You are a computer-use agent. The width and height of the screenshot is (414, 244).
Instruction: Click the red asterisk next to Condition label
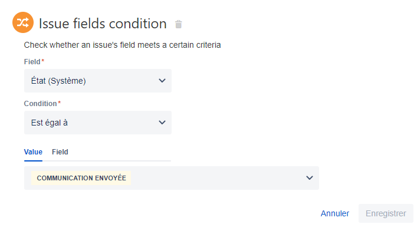(x=60, y=103)
